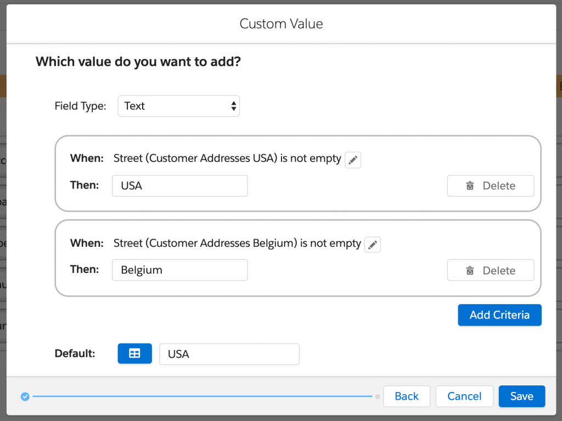Screen dimensions: 562x421
Task: Click the Field Type label
Action: (80, 106)
